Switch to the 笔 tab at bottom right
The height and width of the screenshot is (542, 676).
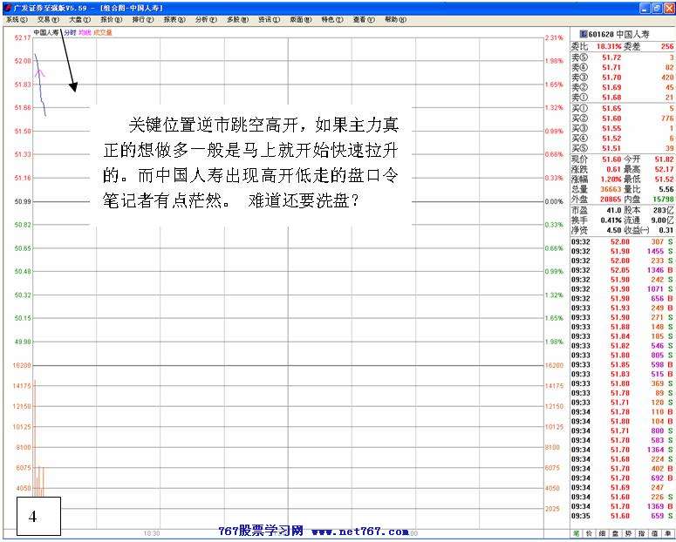(x=577, y=532)
